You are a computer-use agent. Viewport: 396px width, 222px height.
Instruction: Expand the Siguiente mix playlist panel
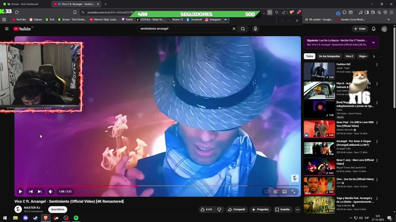click(x=373, y=43)
